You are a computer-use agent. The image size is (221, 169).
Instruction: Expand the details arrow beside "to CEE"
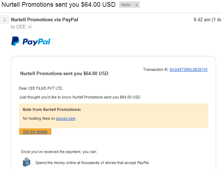tap(30, 27)
